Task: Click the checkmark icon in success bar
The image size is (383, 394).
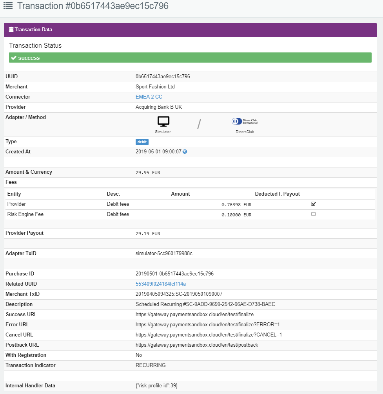Action: (x=14, y=58)
